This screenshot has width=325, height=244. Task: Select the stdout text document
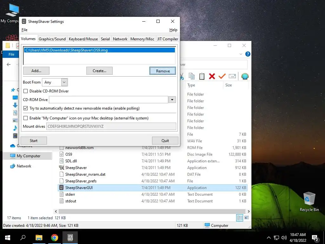(71, 201)
